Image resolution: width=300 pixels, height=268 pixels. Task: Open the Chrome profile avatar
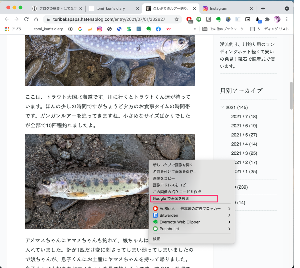pos(277,19)
